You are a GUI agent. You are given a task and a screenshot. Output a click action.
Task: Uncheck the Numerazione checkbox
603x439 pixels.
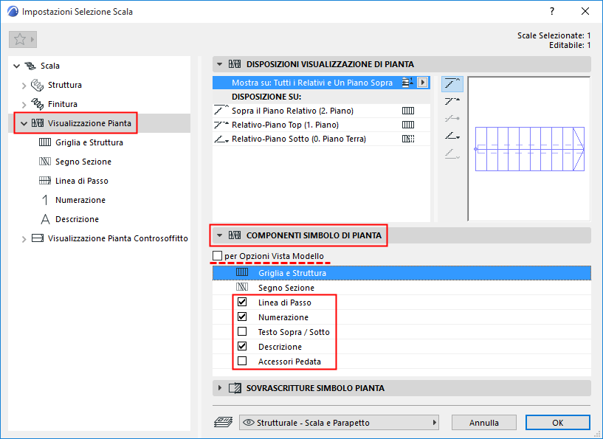point(242,317)
